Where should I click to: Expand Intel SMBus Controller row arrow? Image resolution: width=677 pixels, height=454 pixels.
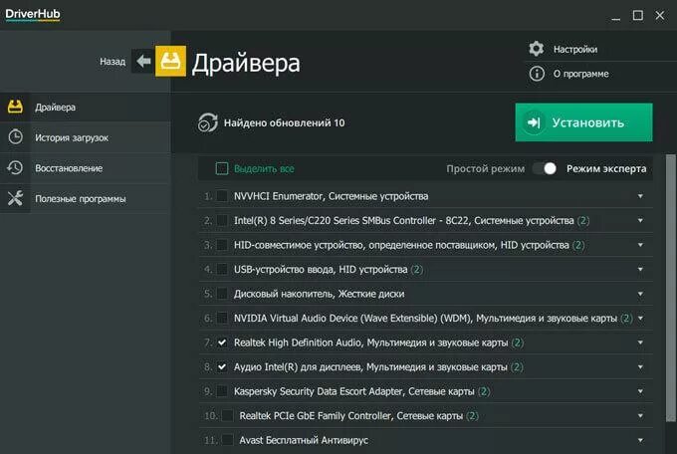640,220
